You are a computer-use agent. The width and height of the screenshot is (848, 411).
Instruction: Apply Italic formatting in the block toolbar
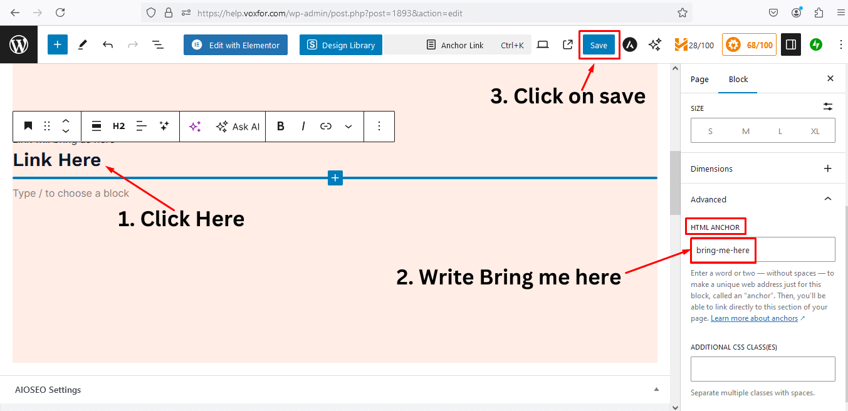pos(303,126)
